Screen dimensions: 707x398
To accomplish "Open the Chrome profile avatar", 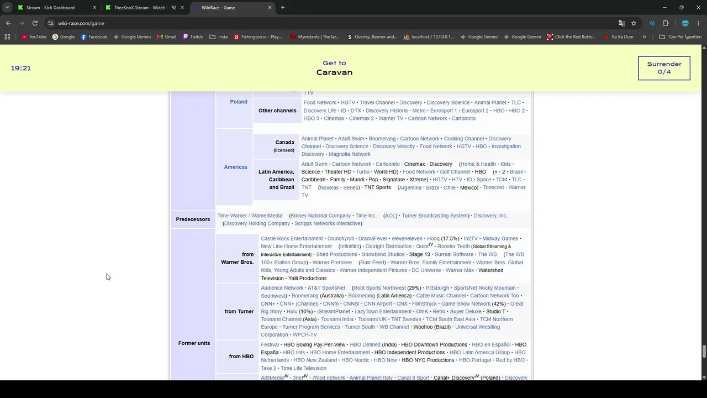I will pos(685,23).
